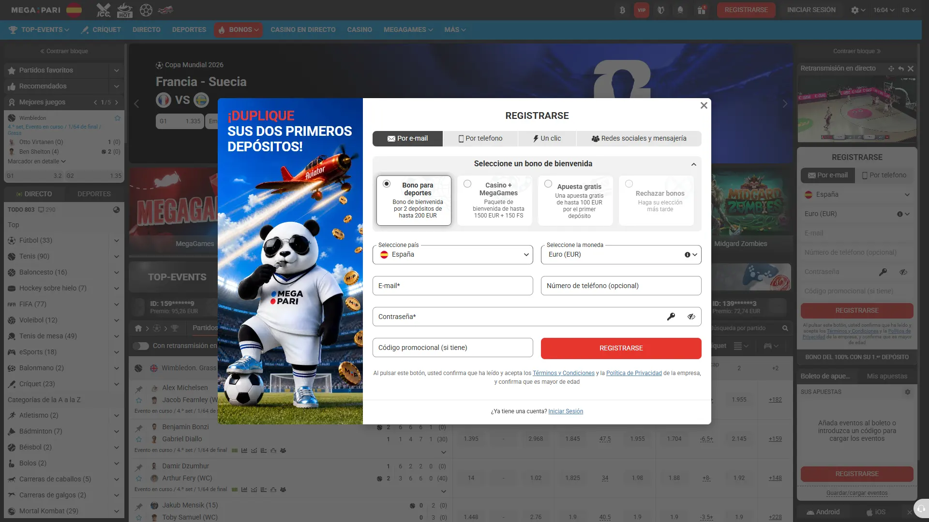This screenshot has height=522, width=929.
Task: Open the Midgard Zombies game thumbnail
Action: (753, 202)
